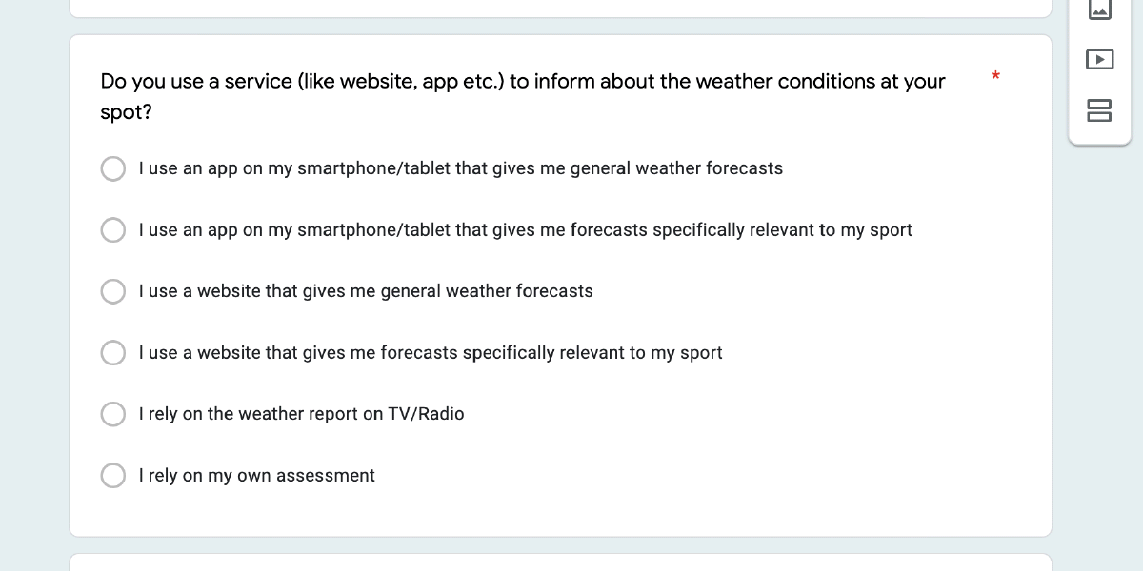Click label text 'I rely on my own assessment'

(257, 476)
